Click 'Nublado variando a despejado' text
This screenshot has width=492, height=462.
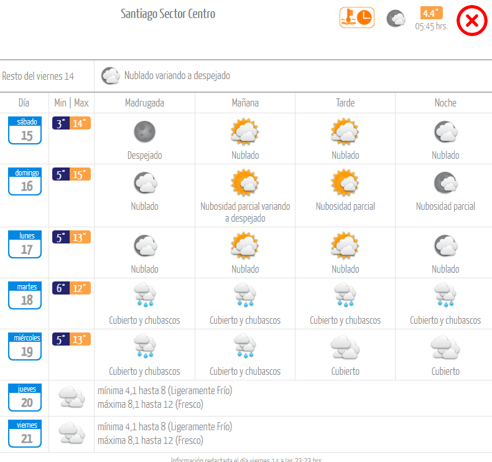tap(177, 76)
